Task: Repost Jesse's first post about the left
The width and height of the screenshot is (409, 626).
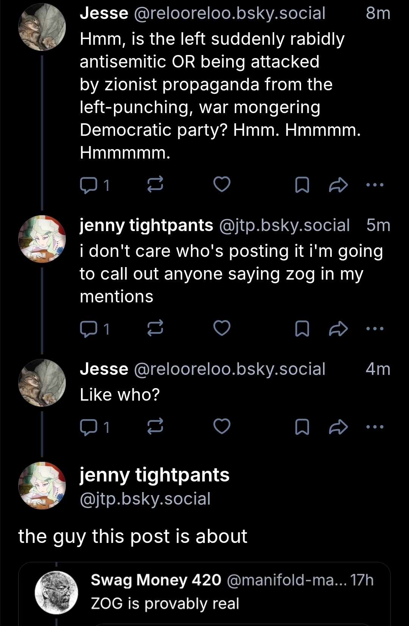Action: point(155,184)
